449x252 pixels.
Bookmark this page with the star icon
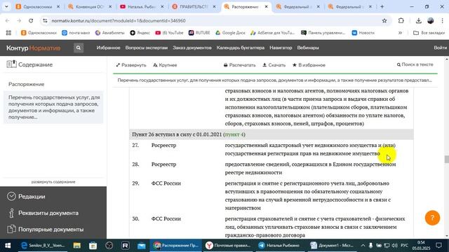[x=384, y=20]
